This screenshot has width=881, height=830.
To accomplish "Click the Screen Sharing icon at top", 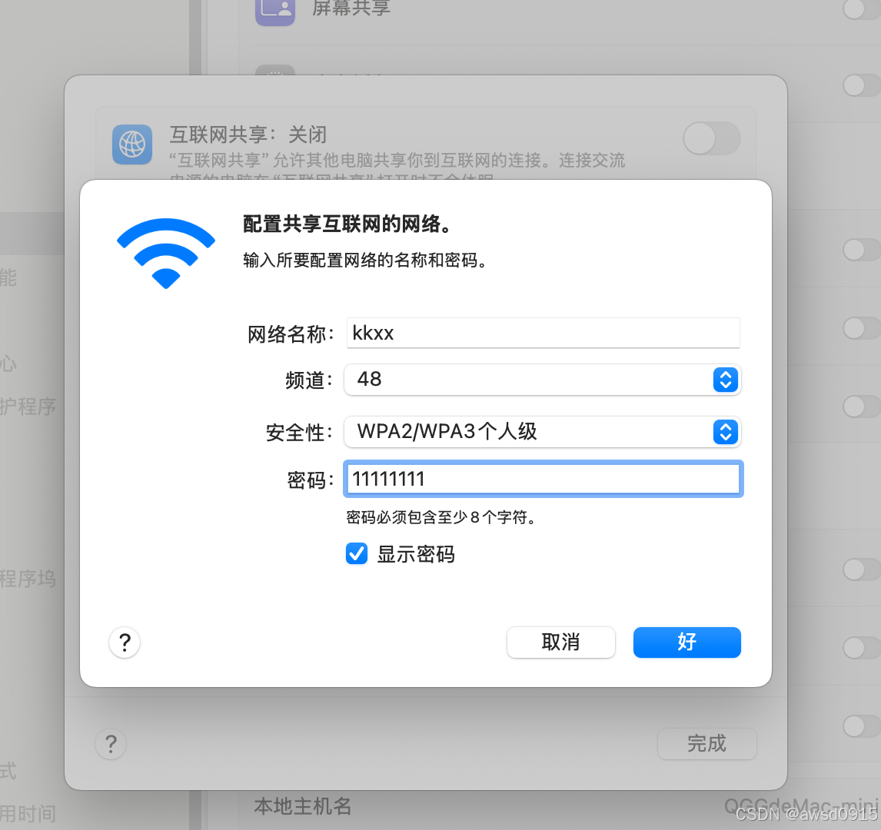I will click(275, 8).
